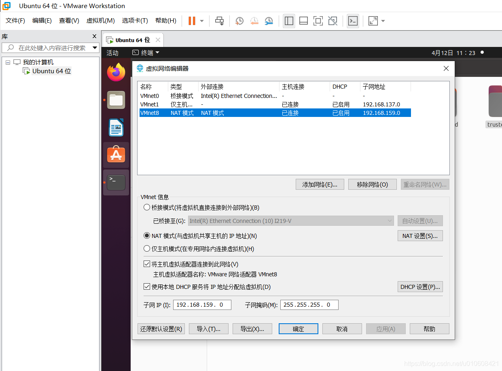Enter full screen mode
502x371 pixels.
(x=318, y=21)
